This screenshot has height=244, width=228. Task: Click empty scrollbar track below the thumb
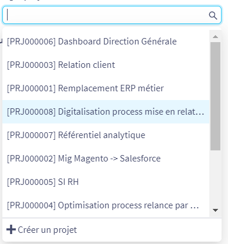[x=215, y=177]
